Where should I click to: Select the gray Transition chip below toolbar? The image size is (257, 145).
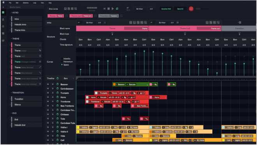click(109, 16)
